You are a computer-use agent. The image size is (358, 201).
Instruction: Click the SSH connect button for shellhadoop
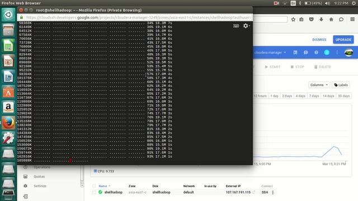pos(265,192)
